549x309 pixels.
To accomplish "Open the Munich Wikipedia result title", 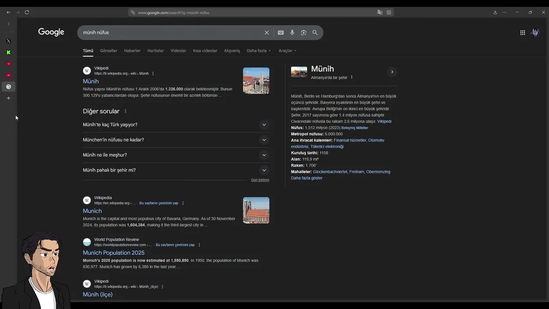I will (92, 211).
